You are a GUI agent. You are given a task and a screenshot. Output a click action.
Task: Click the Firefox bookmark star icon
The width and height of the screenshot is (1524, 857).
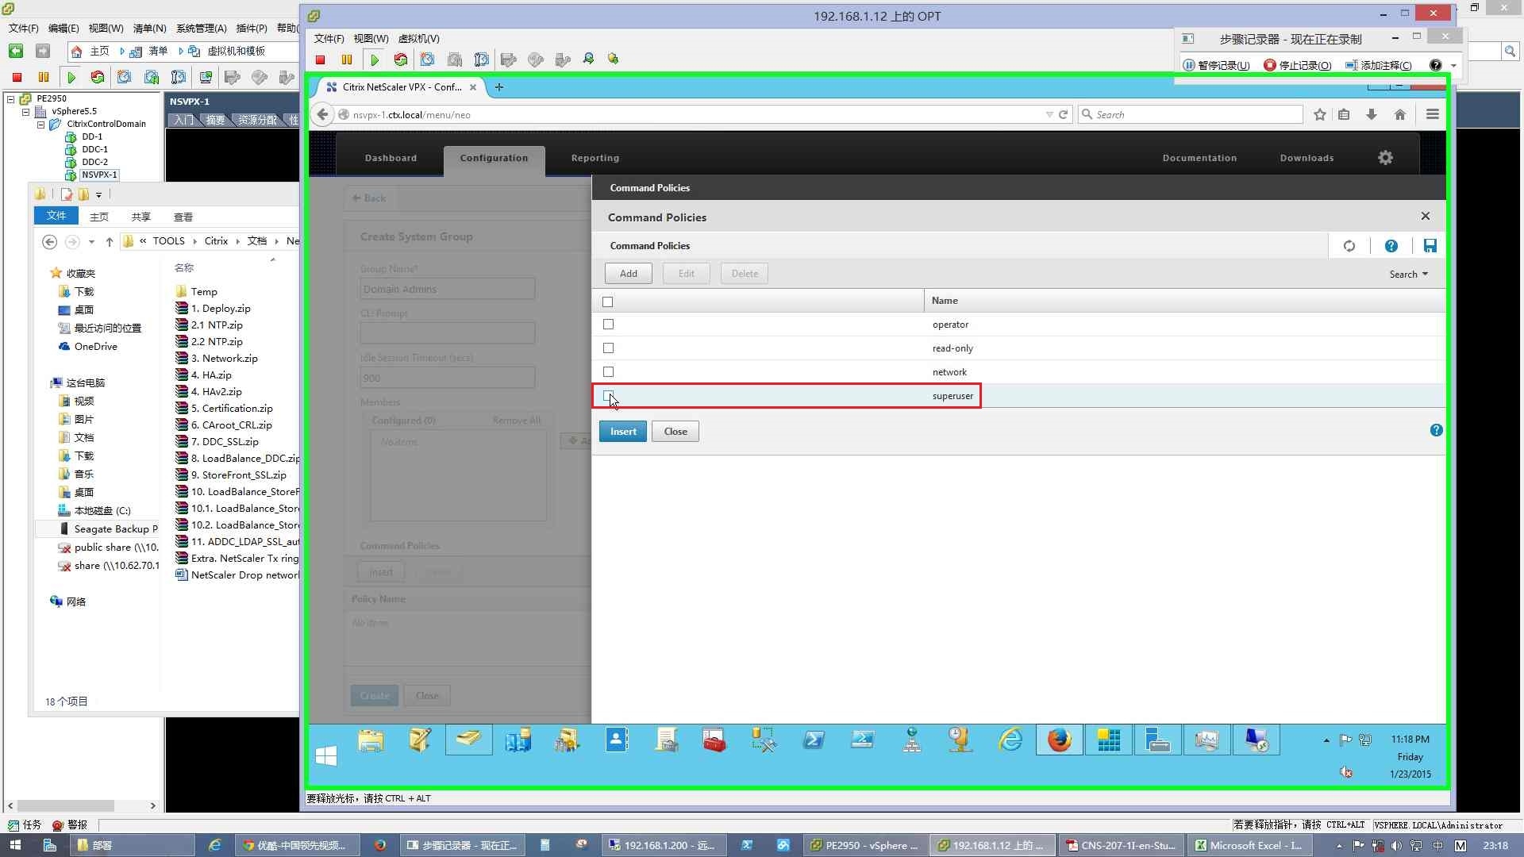[1320, 114]
